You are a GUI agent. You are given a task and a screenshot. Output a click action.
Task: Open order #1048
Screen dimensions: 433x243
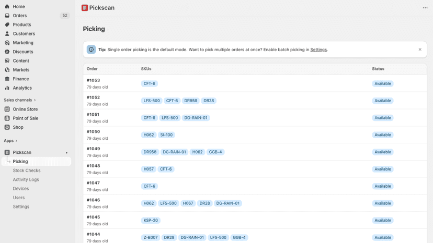pyautogui.click(x=93, y=166)
